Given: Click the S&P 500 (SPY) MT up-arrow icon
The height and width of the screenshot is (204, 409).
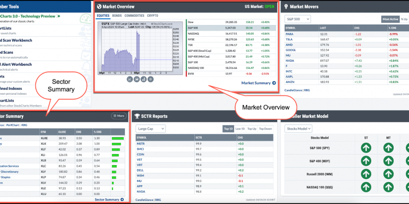Looking at the screenshot, I should tap(389, 148).
